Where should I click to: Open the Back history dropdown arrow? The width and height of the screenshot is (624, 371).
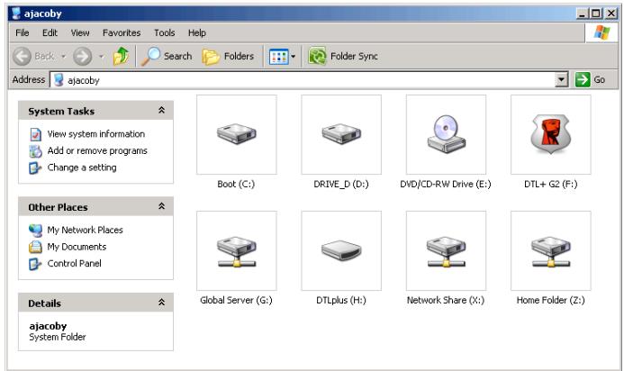pyautogui.click(x=63, y=57)
